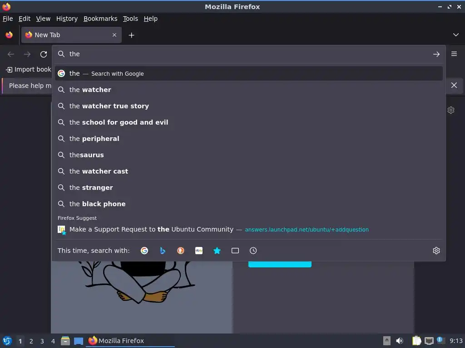Viewport: 465px width, 348px height.
Task: Open the File menu
Action: 8,19
